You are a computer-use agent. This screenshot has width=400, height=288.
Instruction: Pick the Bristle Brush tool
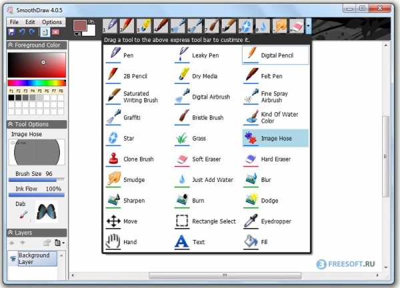coord(207,117)
